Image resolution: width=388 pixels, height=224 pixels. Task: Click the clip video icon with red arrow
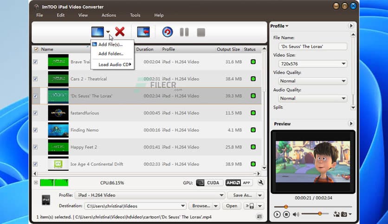coord(143,32)
